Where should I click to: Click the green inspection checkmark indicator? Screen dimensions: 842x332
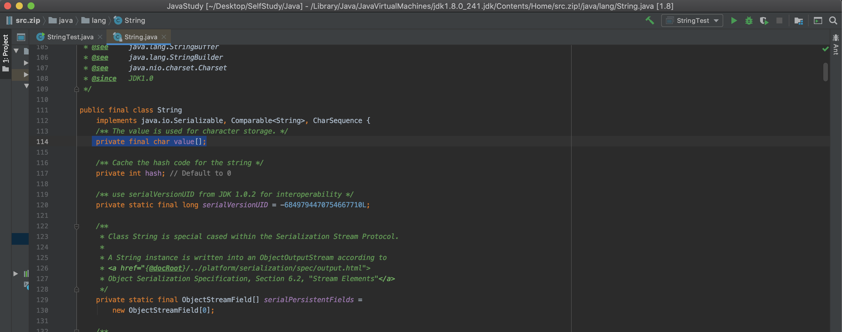(x=825, y=49)
